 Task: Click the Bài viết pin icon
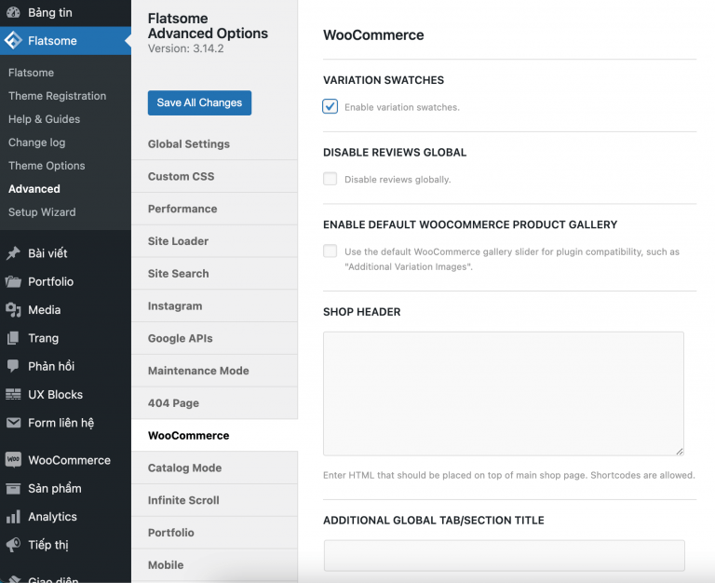pyautogui.click(x=13, y=253)
